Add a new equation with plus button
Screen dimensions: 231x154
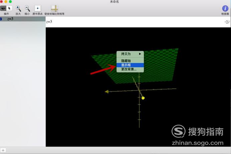point(3,150)
